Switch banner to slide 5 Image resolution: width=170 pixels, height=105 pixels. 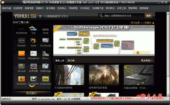click(x=148, y=53)
